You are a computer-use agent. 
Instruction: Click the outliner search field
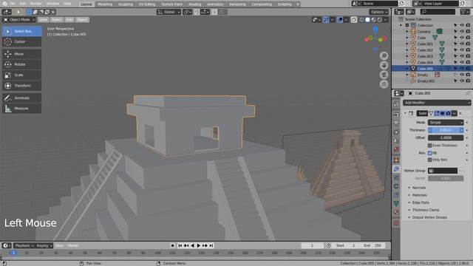point(438,12)
